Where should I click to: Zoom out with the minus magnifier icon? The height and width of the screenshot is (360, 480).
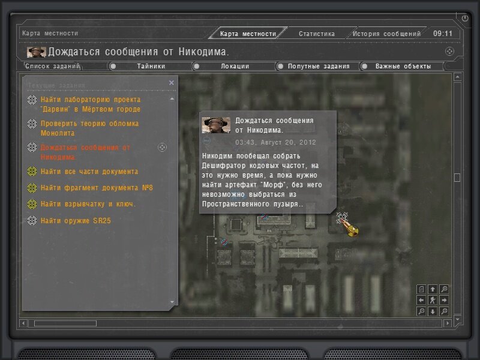[x=421, y=311]
